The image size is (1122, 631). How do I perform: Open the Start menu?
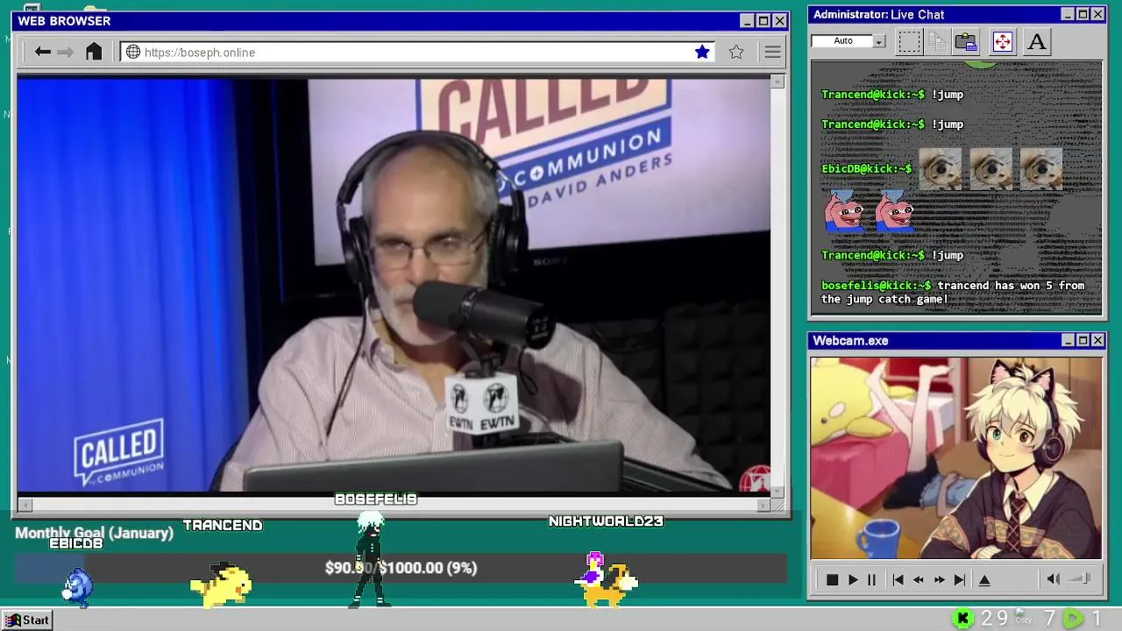[x=28, y=620]
